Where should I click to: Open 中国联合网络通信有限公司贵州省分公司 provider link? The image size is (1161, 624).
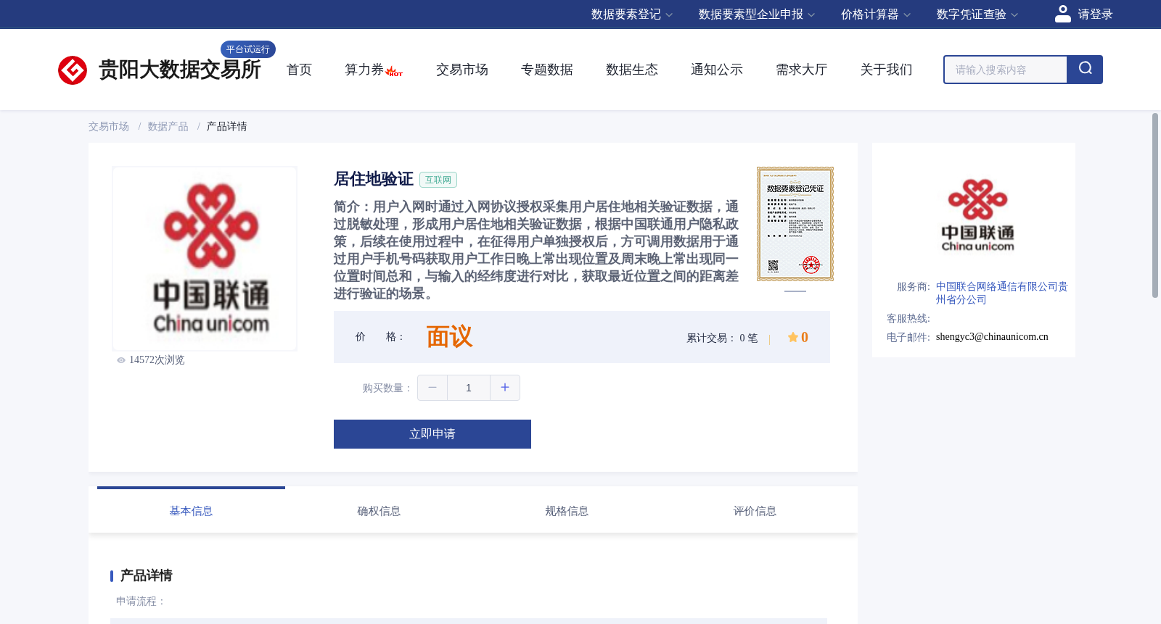(x=1001, y=293)
